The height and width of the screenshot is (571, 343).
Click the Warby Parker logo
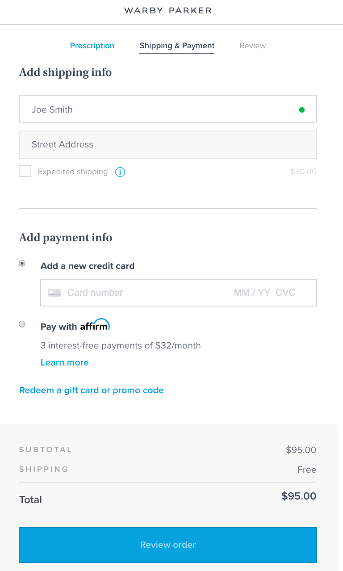click(168, 10)
